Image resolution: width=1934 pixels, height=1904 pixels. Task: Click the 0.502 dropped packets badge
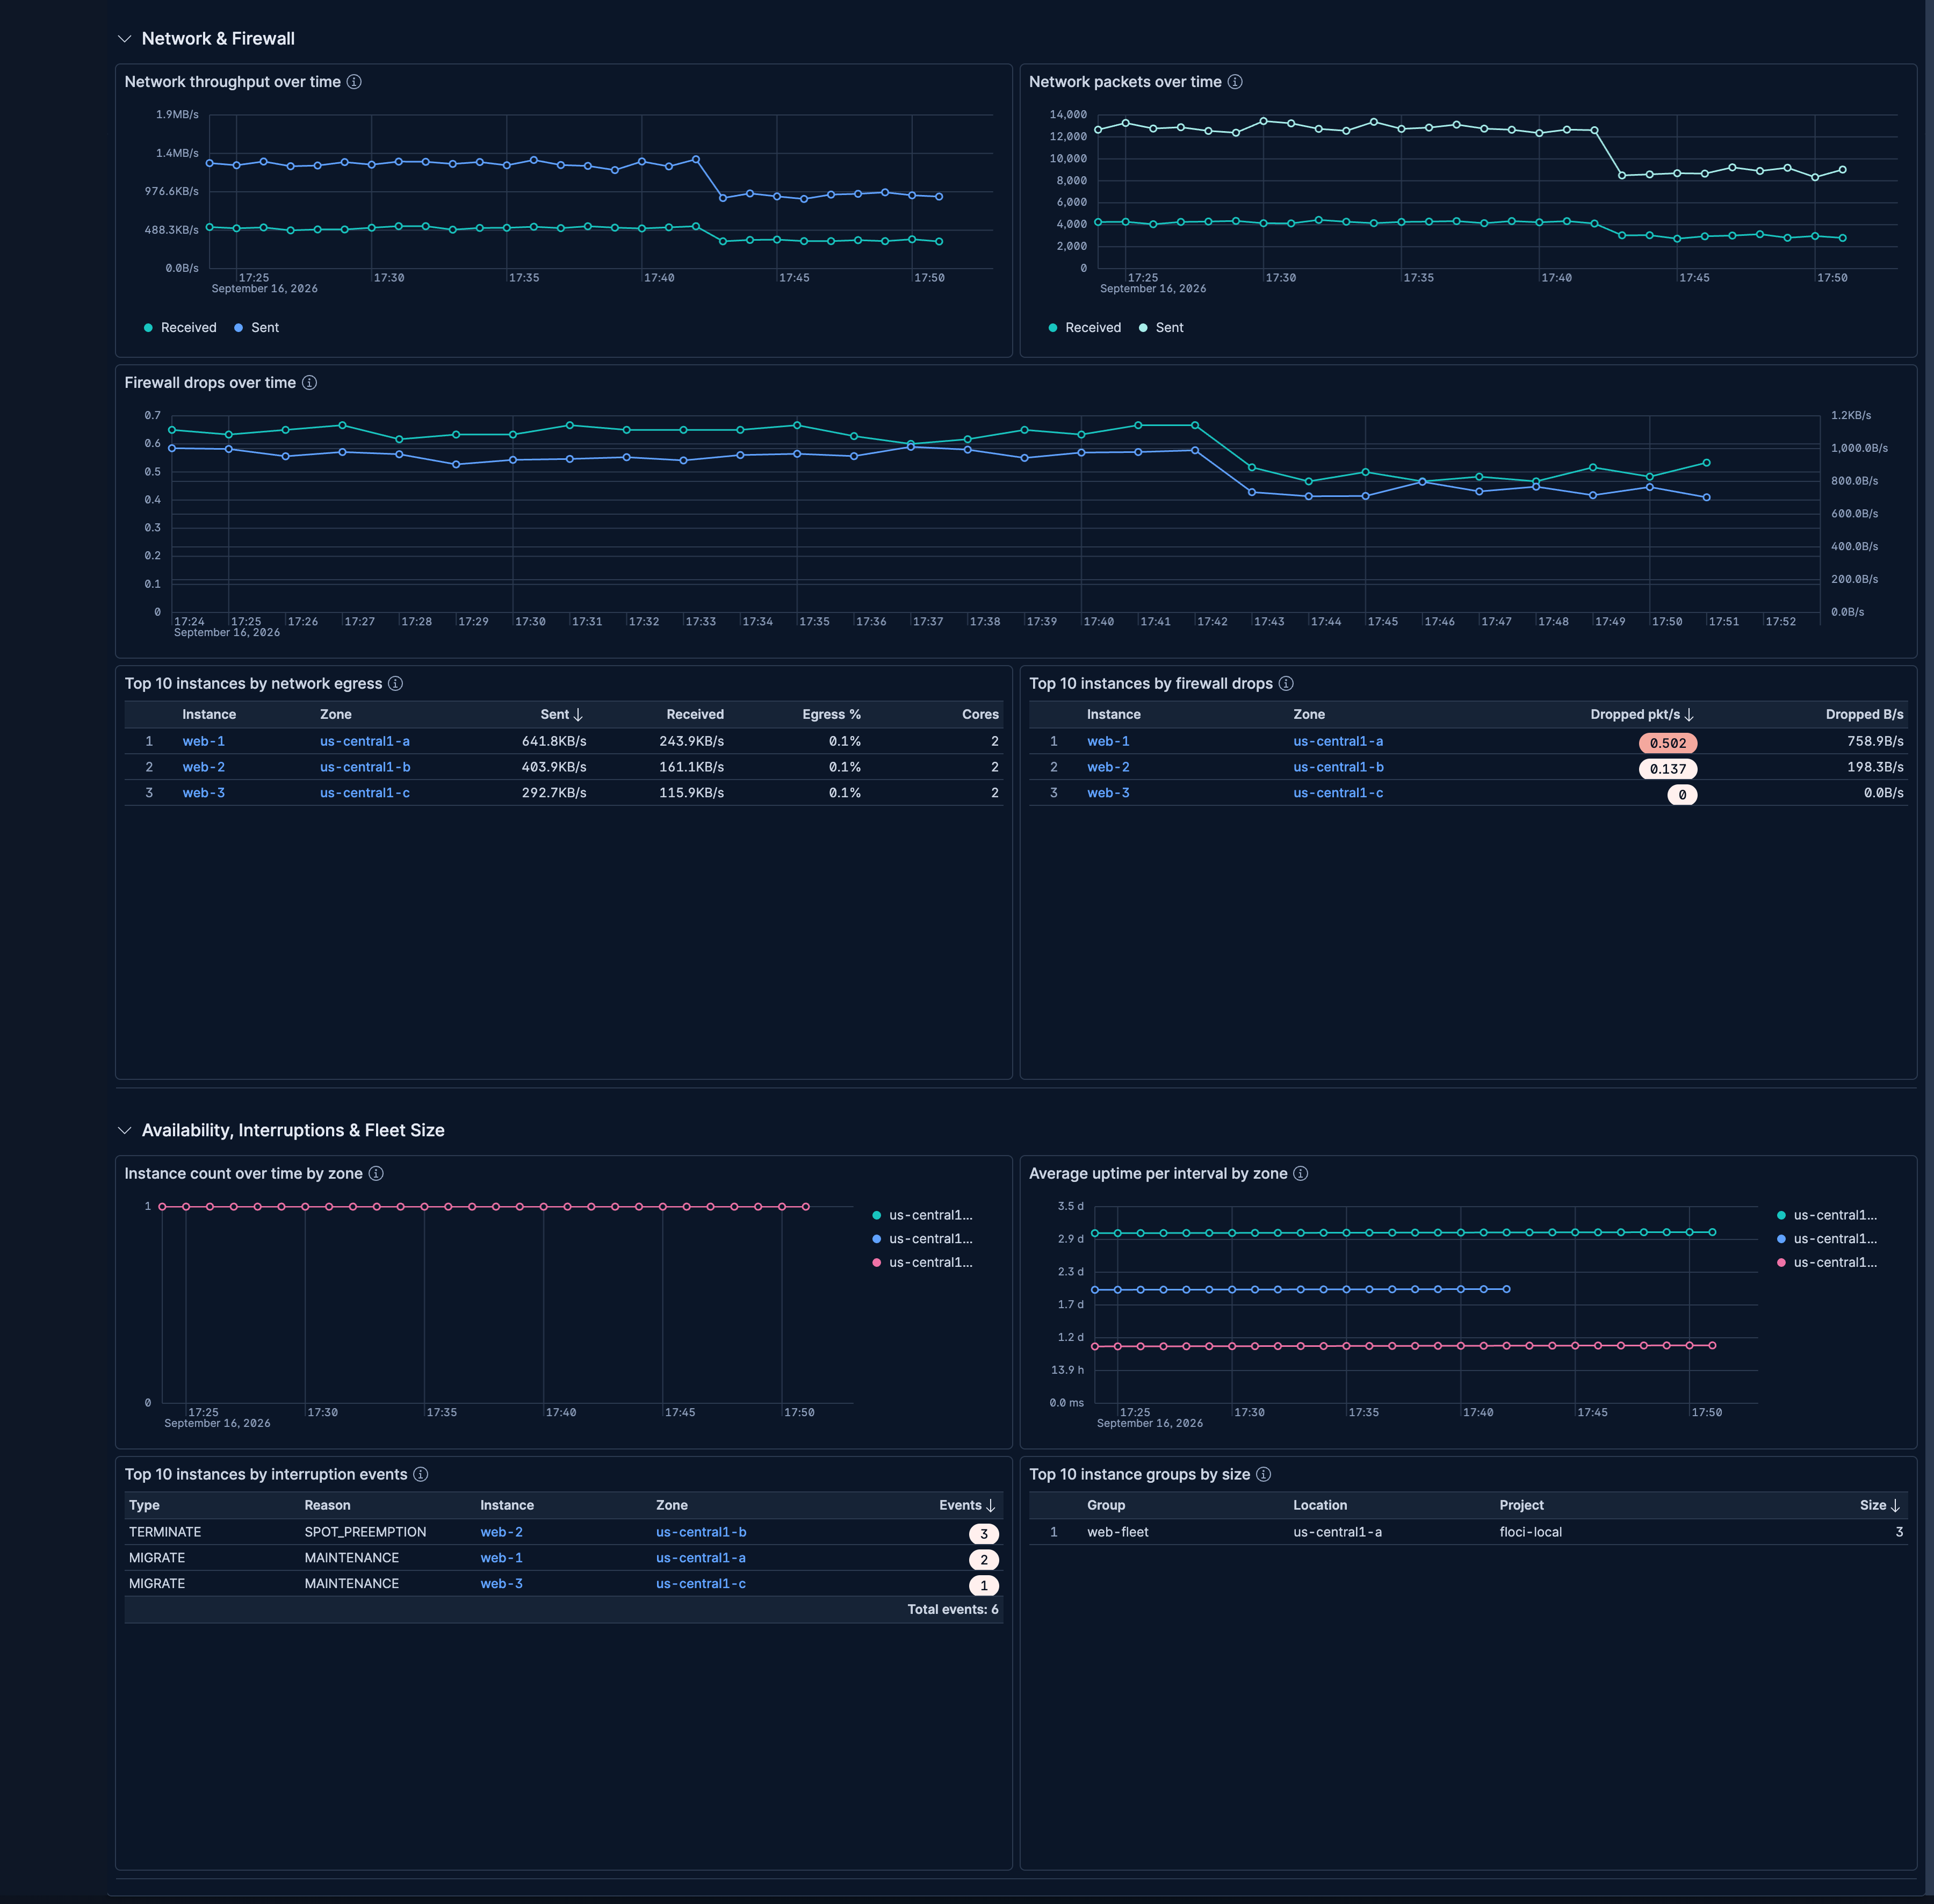click(1668, 743)
